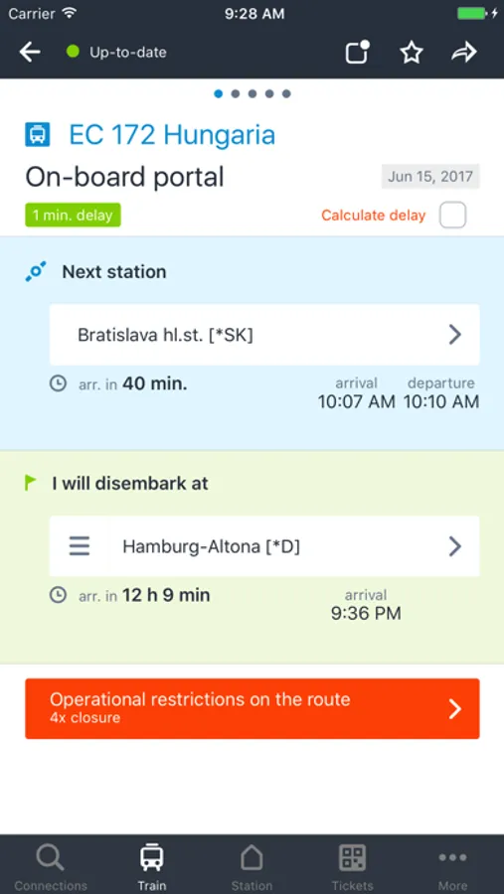The height and width of the screenshot is (894, 504).
Task: Open Hamburg-Altona destination chevron
Action: click(x=454, y=546)
